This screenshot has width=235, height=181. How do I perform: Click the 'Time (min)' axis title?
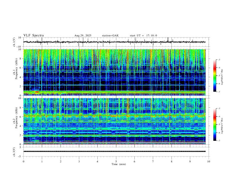pos(119,164)
